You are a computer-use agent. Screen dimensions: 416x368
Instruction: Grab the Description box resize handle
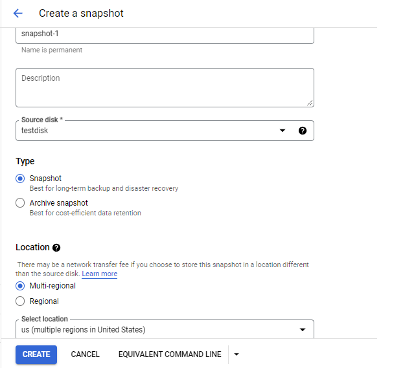[x=310, y=102]
